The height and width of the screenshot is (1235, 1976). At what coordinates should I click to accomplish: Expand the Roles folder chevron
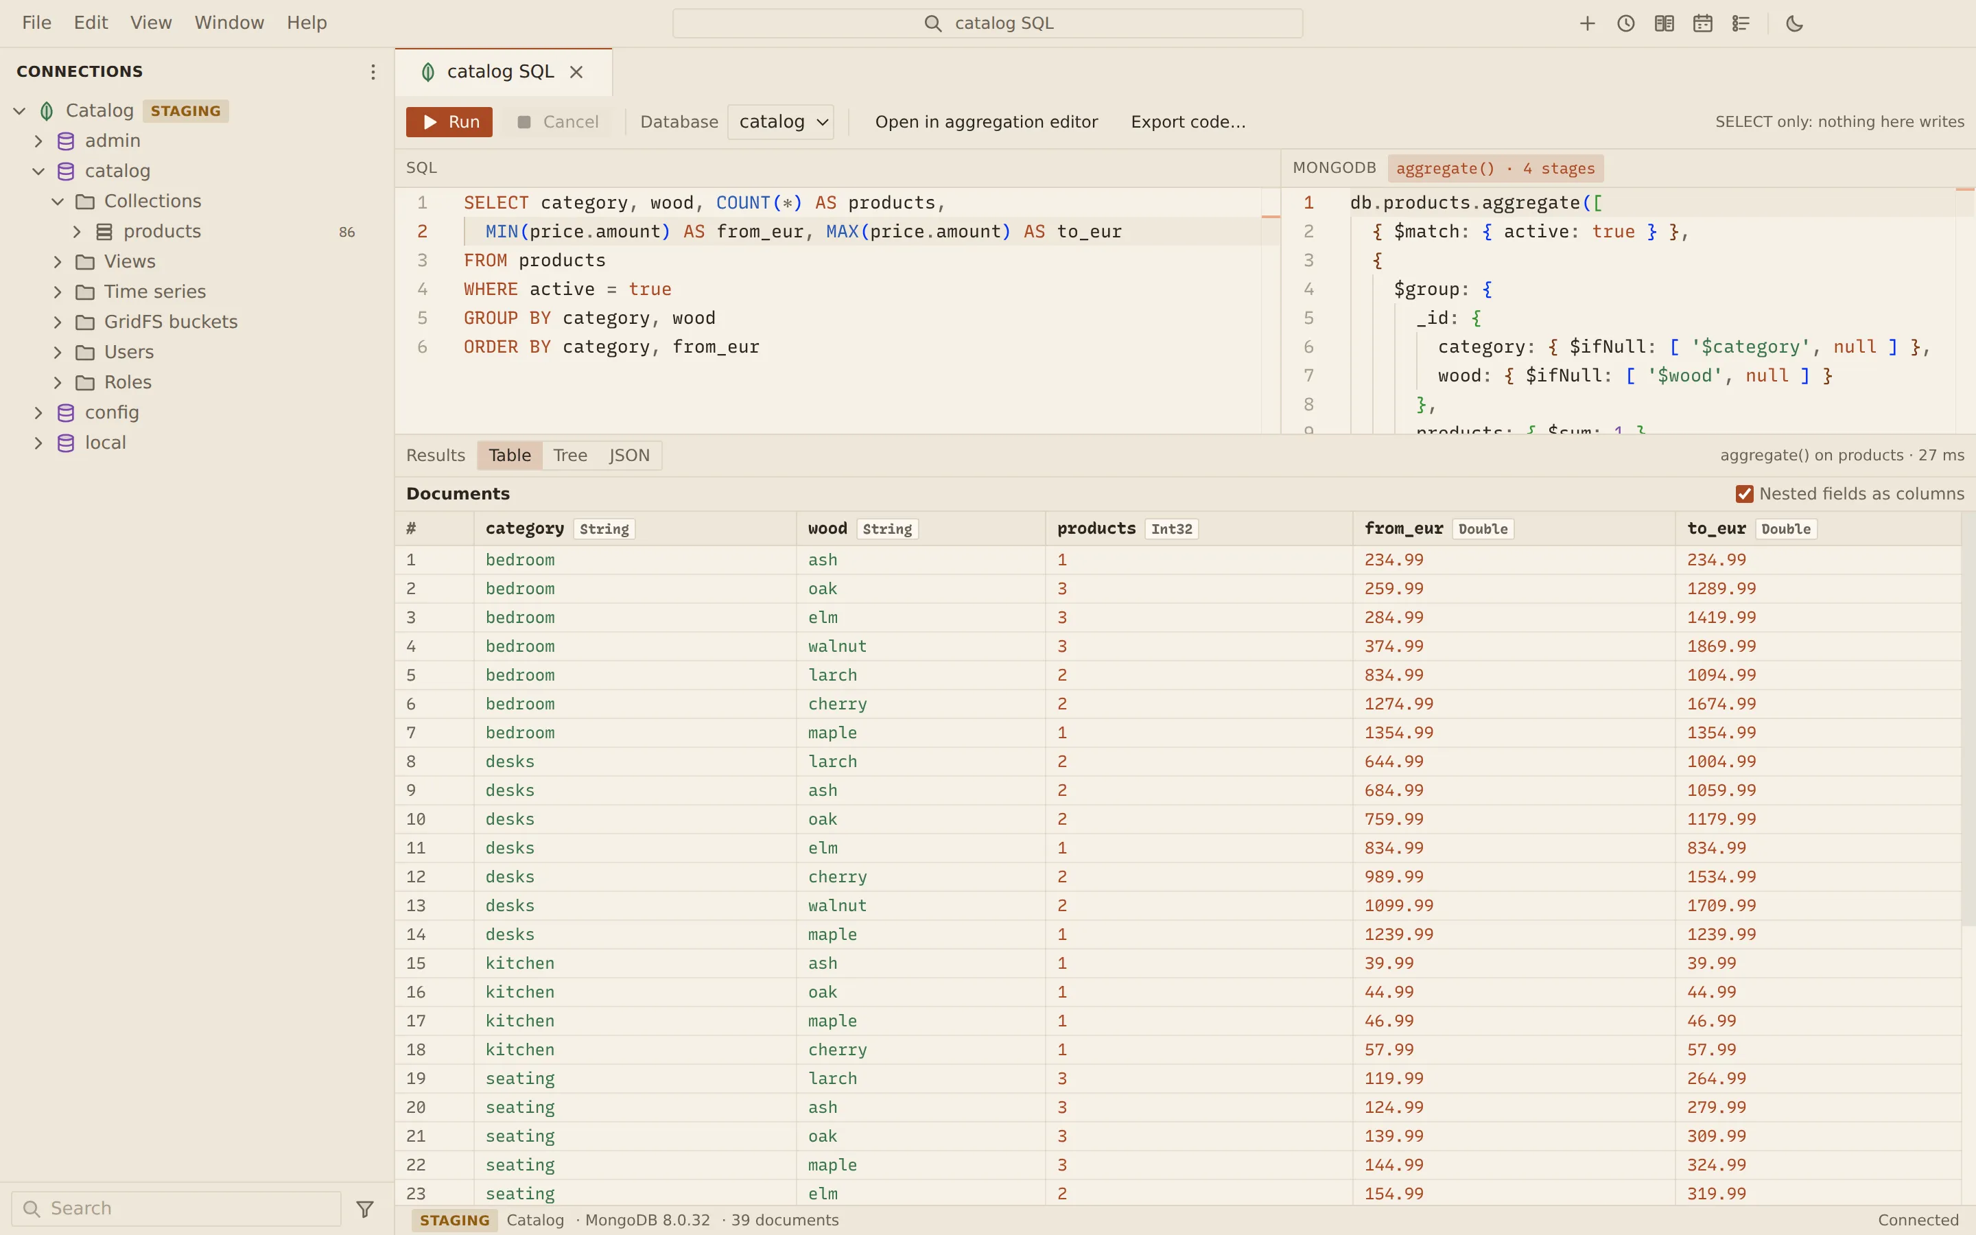[58, 382]
